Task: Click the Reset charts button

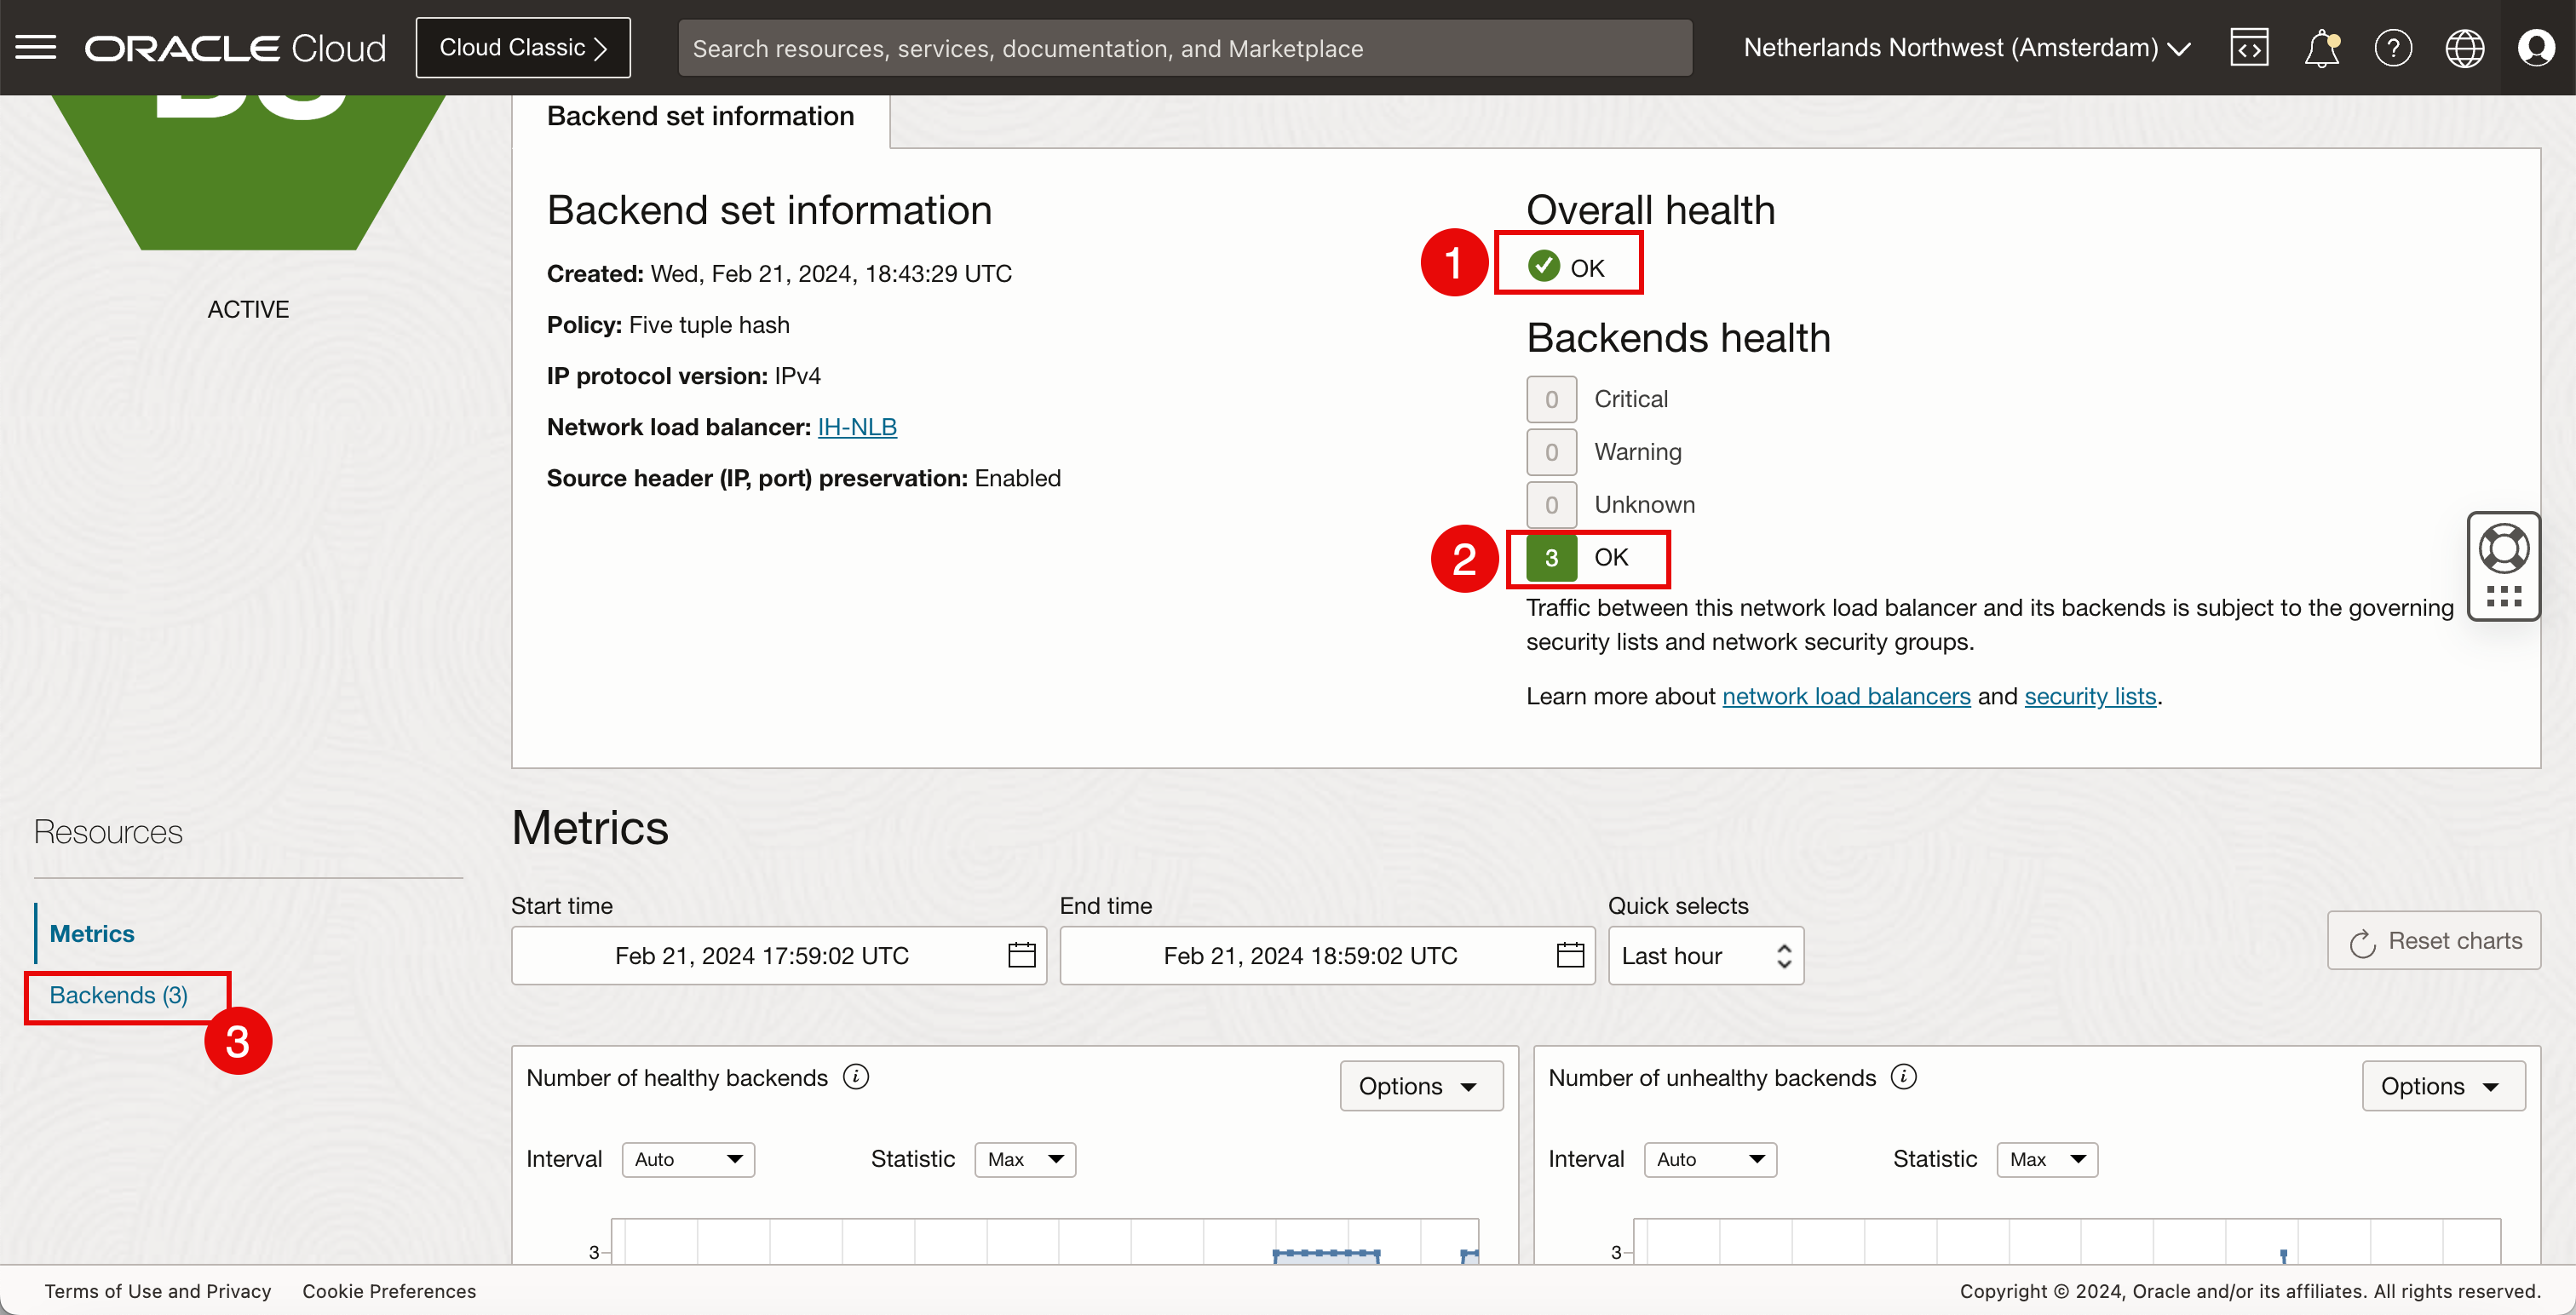Action: (2434, 941)
